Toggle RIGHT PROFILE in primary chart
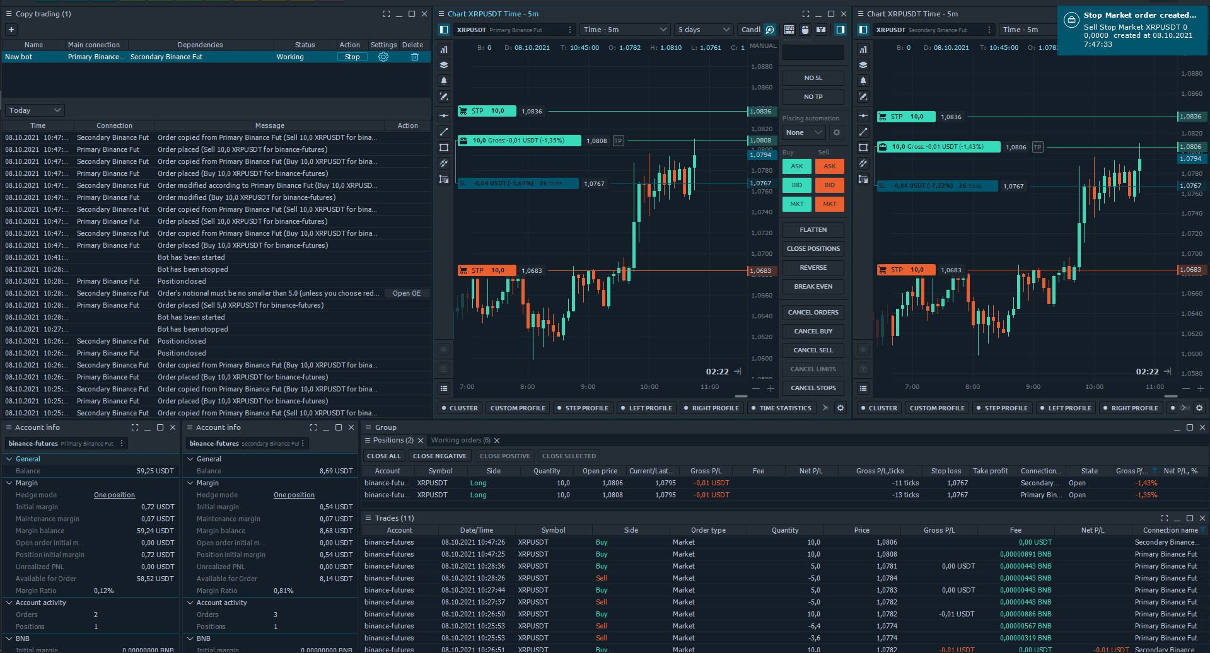Screen dimensions: 1210x653 click(x=711, y=408)
